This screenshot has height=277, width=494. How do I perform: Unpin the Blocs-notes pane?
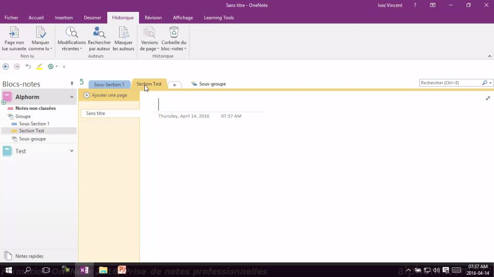click(72, 84)
